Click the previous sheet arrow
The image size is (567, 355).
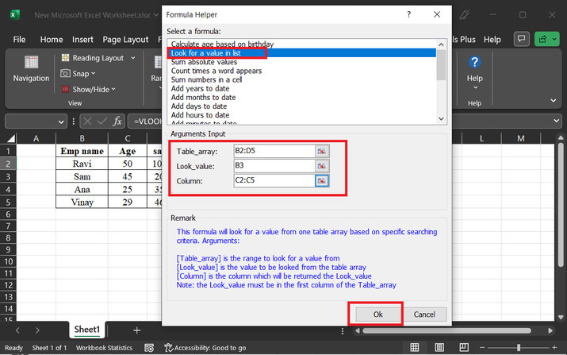click(x=17, y=330)
